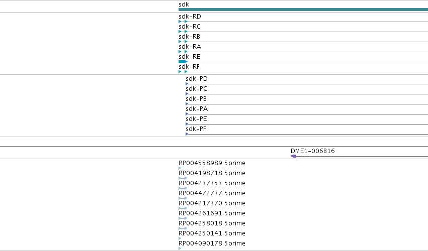Click the RP004258018.5prime arrow glyph
The height and width of the screenshot is (251, 428).
point(183,228)
